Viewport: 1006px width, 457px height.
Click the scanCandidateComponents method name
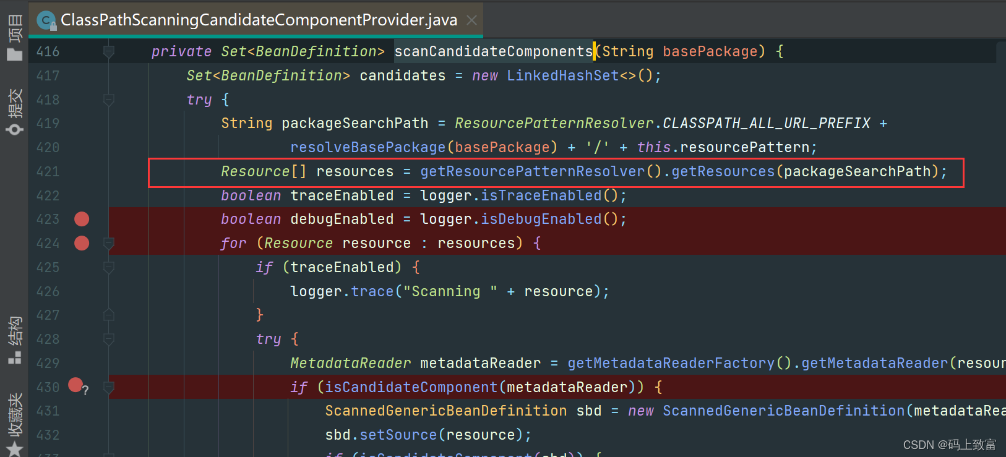(494, 51)
